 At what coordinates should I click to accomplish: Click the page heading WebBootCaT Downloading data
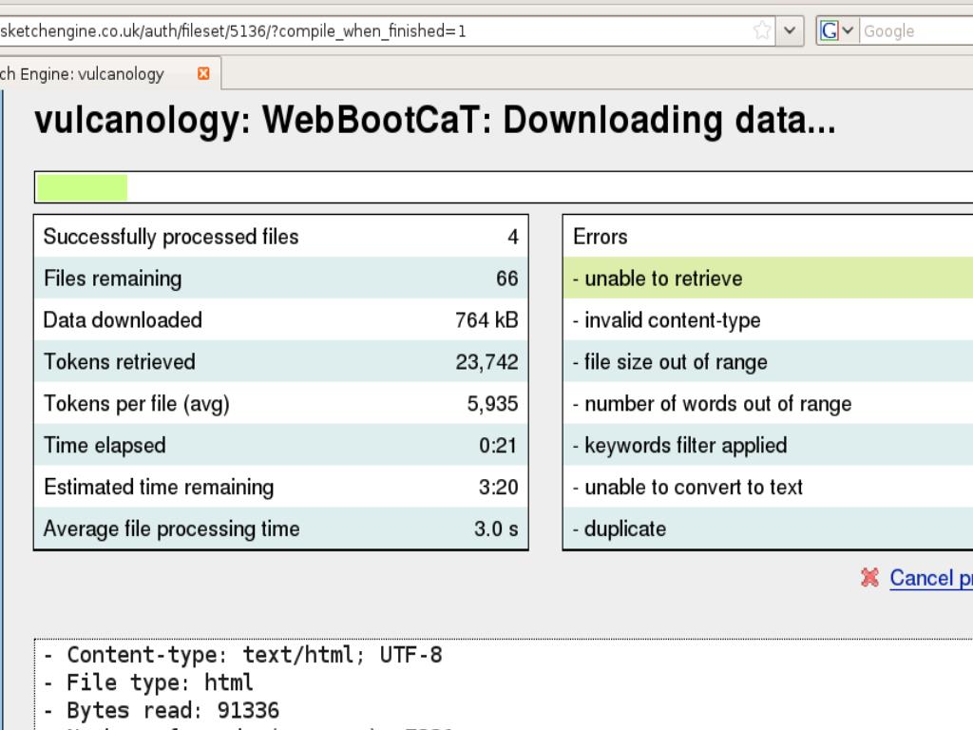click(435, 121)
